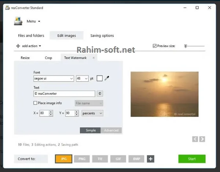
Task: Maximize the reaConverter window
Action: click(197, 8)
